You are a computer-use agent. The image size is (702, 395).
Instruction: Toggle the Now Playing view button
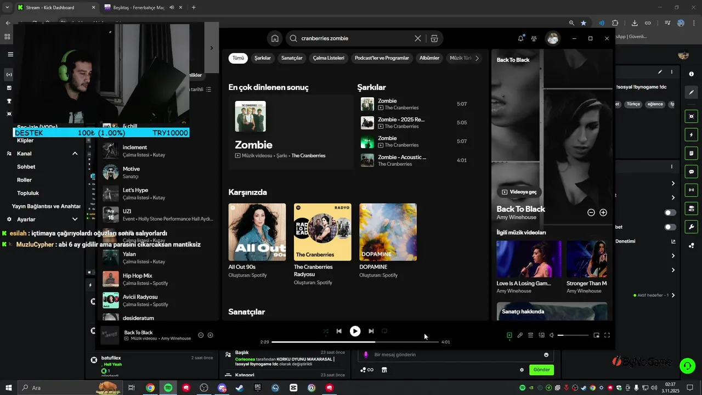tap(509, 335)
